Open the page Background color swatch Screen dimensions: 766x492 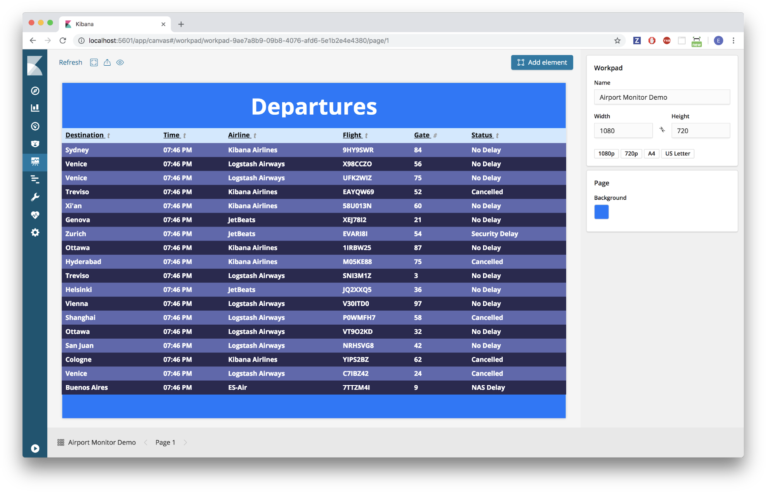[601, 212]
